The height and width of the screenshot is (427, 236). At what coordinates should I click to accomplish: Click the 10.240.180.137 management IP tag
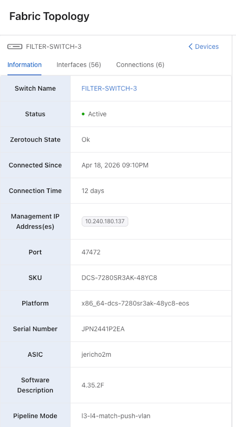(105, 221)
